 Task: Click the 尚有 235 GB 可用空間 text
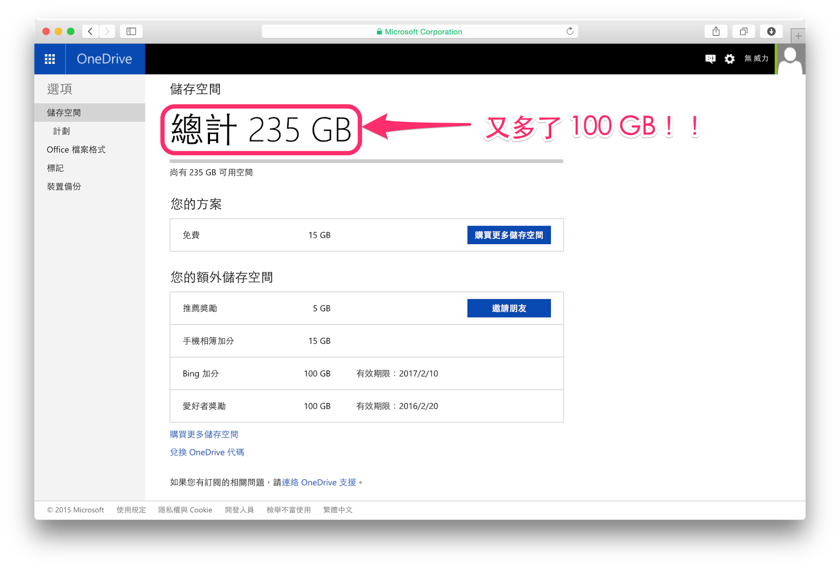[x=212, y=172]
